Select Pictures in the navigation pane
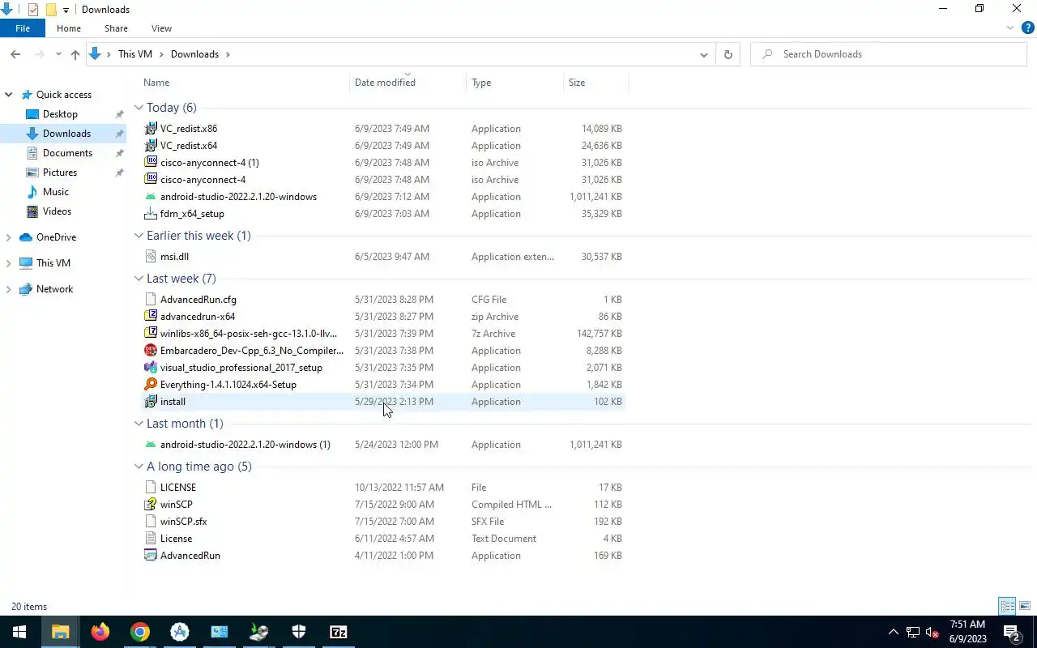This screenshot has width=1037, height=648. (x=60, y=173)
